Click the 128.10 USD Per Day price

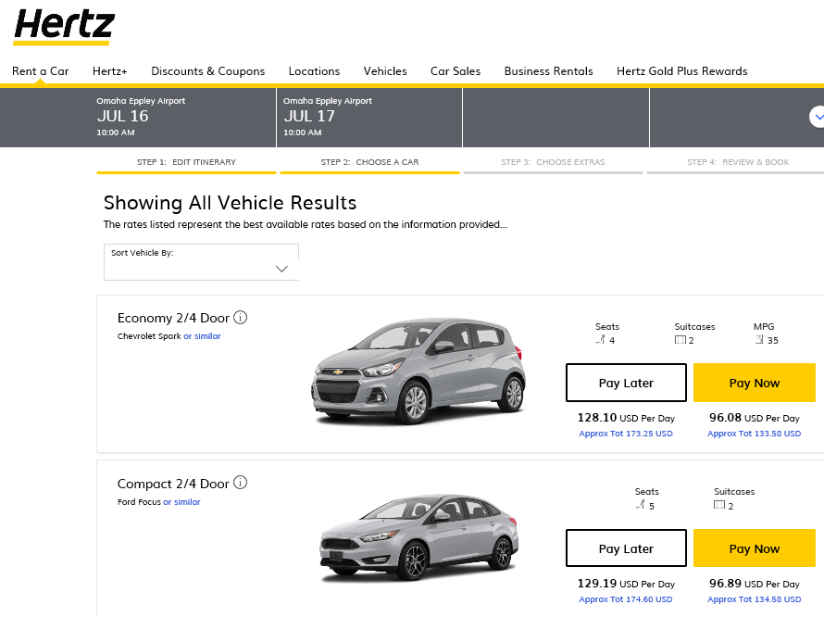[626, 418]
